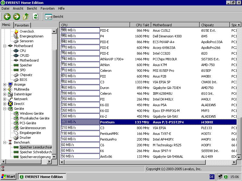
Task: Select the BIOS tree entry
Action: tap(23, 80)
